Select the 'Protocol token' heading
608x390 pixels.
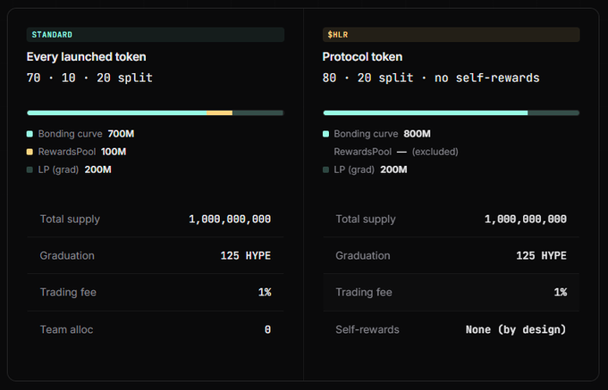(x=362, y=57)
